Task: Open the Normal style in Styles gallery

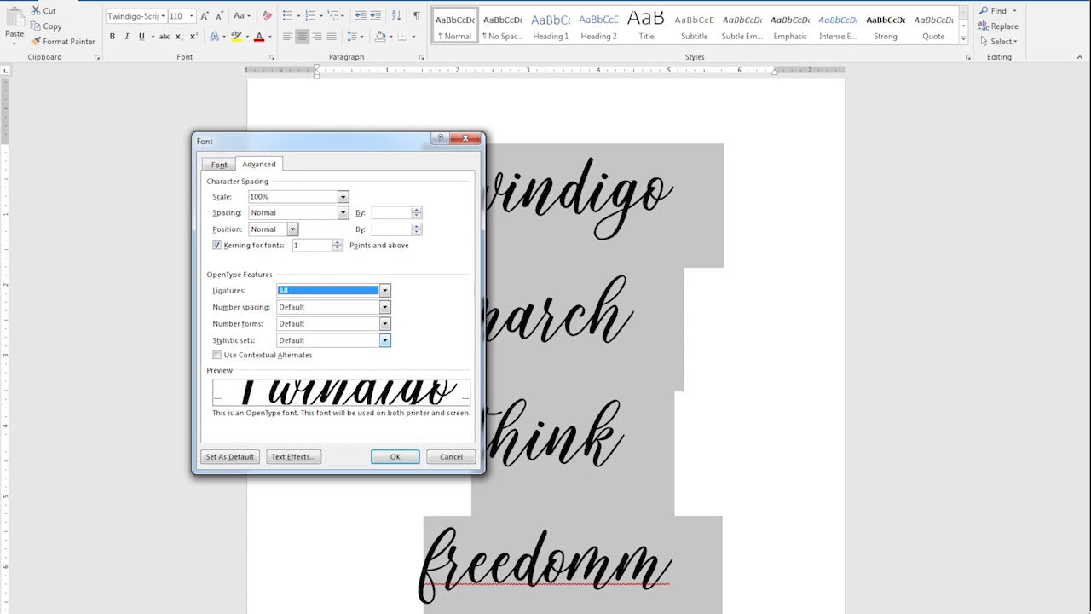Action: point(453,26)
